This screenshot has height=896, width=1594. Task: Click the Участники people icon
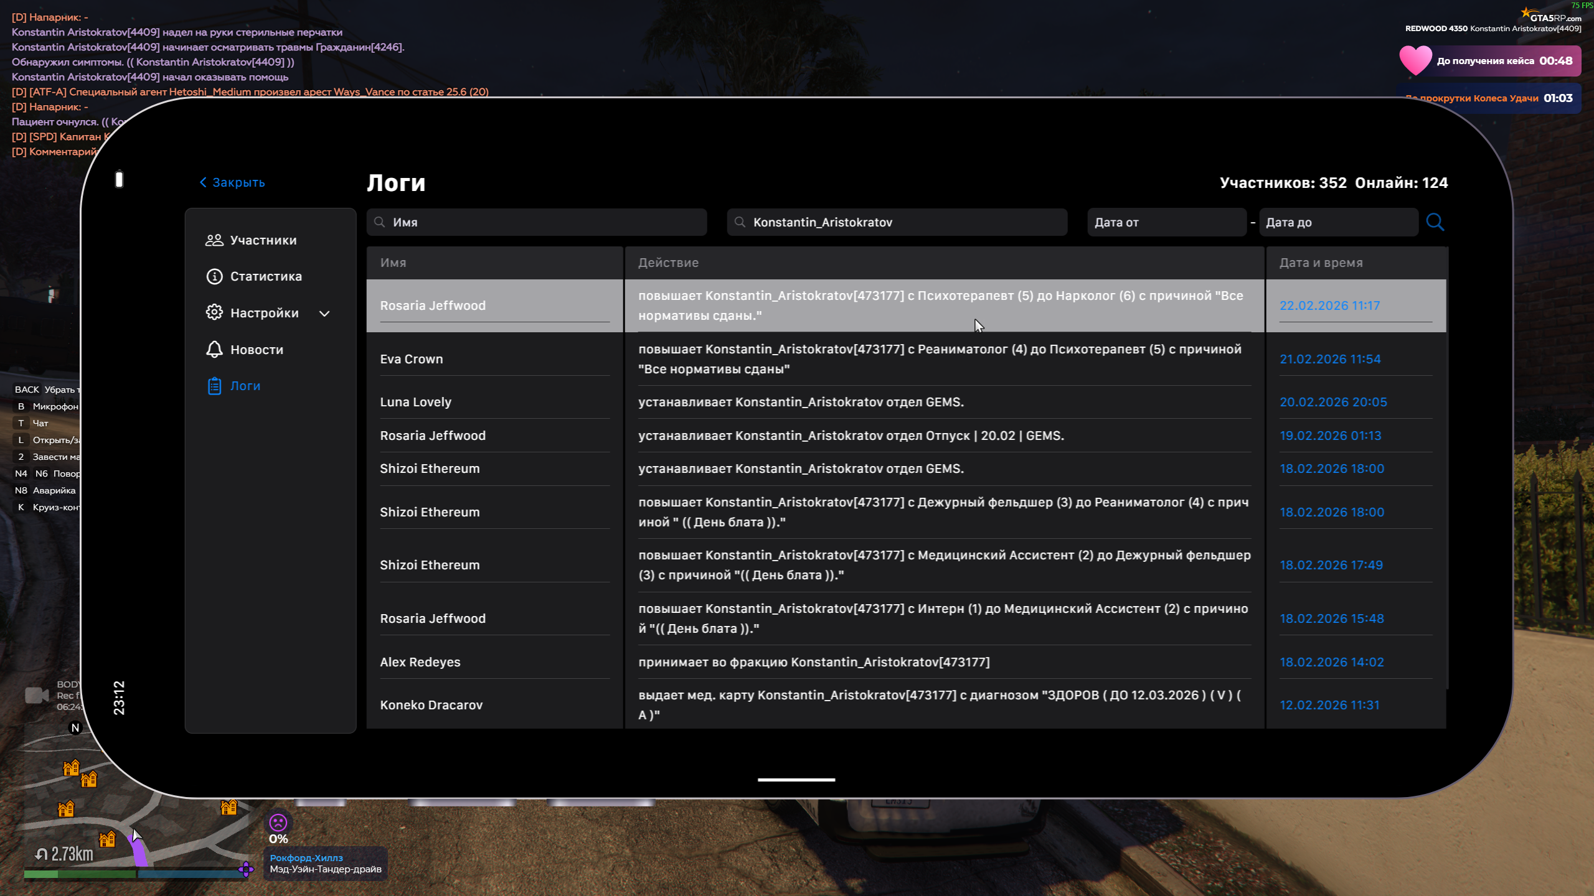214,240
